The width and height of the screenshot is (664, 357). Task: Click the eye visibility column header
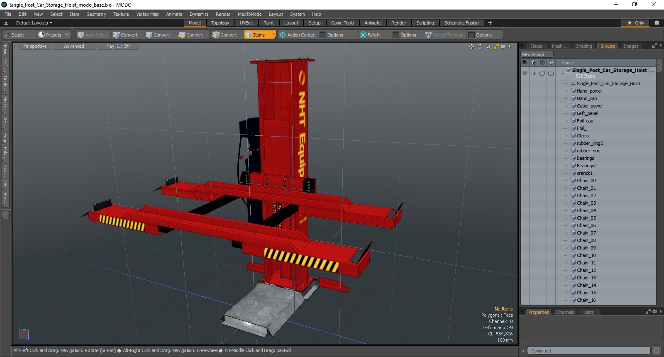click(525, 63)
